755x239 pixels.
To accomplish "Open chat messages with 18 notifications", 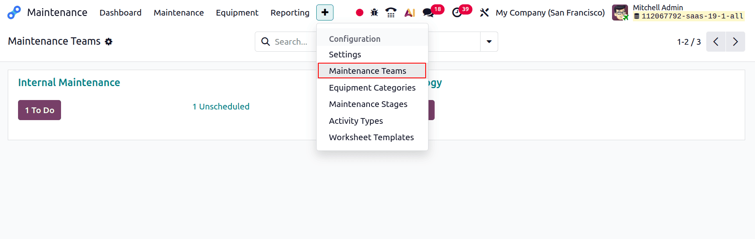I will 433,11.
